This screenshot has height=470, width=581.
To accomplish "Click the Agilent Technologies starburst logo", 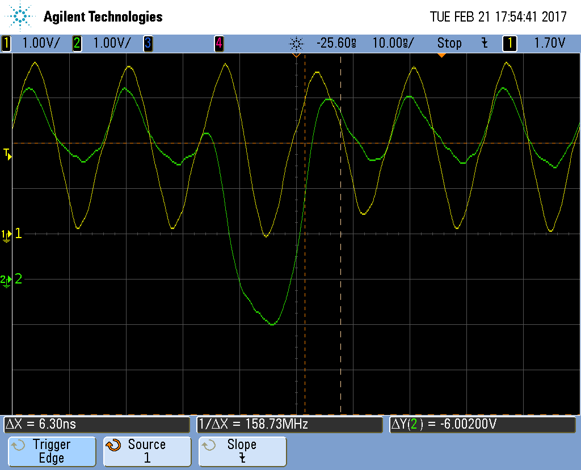I will tap(20, 16).
